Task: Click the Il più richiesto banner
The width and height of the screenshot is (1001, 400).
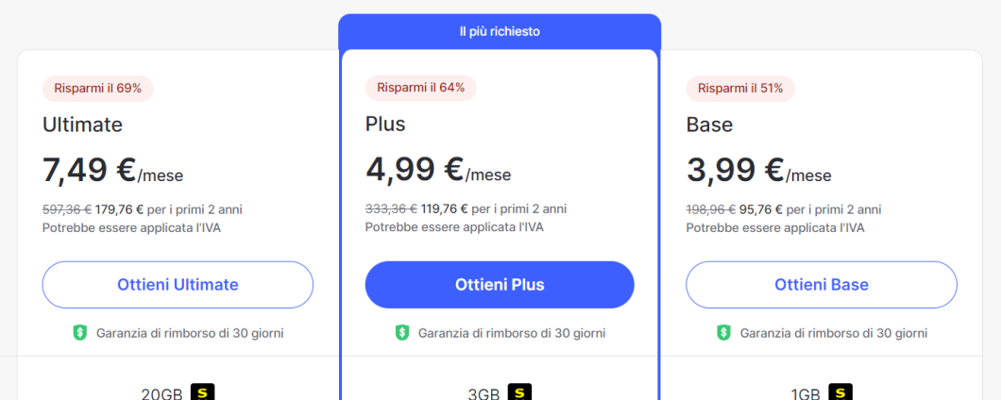Action: 500,31
